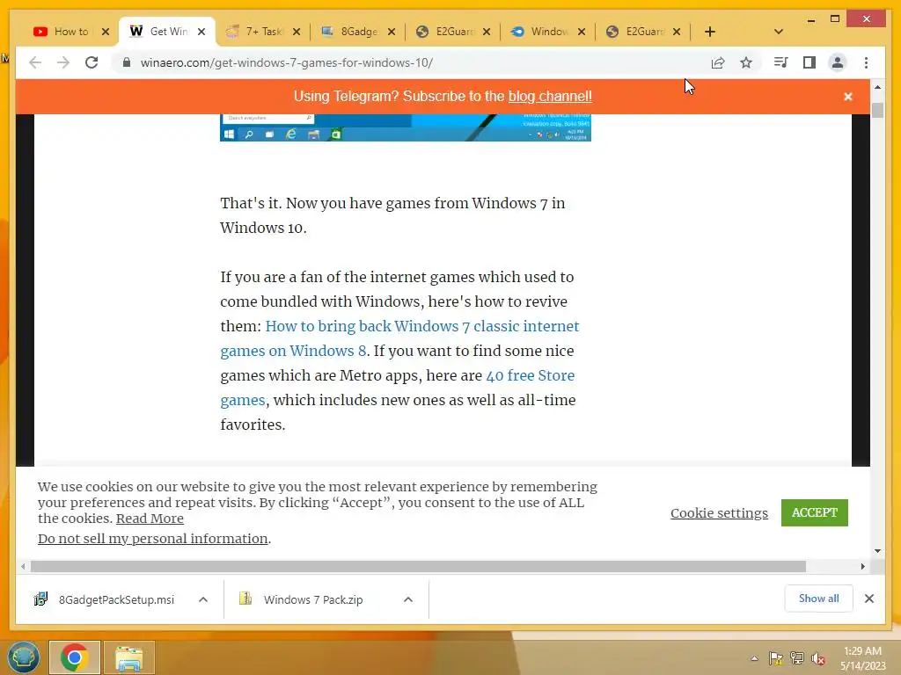Click the address bar URL
This screenshot has height=675, width=901.
coord(287,62)
